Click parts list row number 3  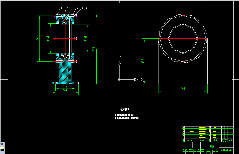(183, 133)
